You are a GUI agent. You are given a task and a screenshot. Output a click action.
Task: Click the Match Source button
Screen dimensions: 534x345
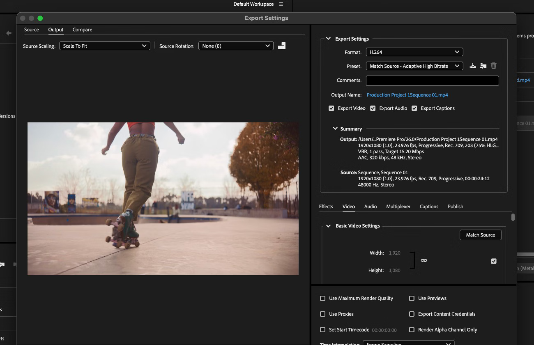click(x=481, y=235)
